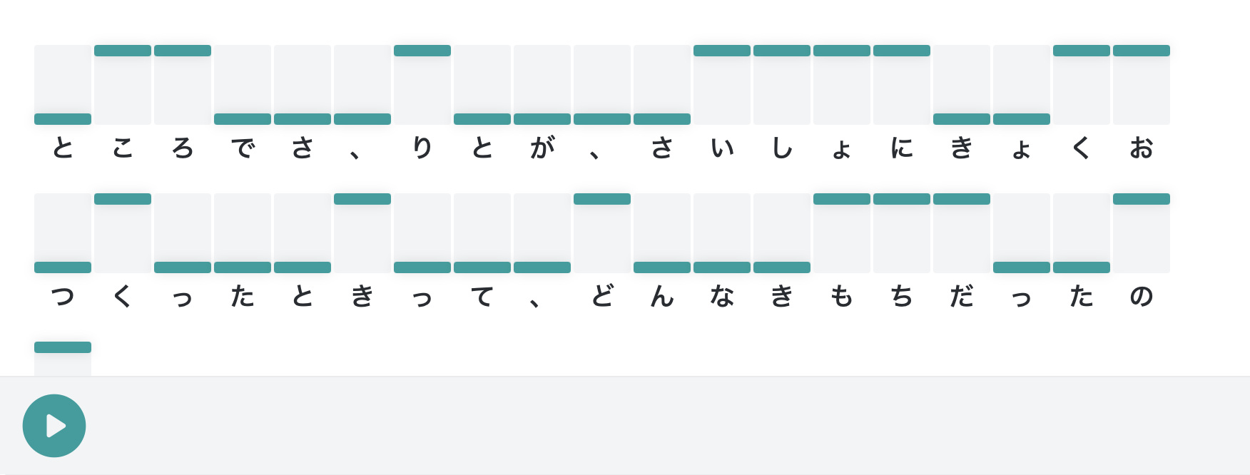
Task: Toggle the pitch column above つ
Action: 63,233
